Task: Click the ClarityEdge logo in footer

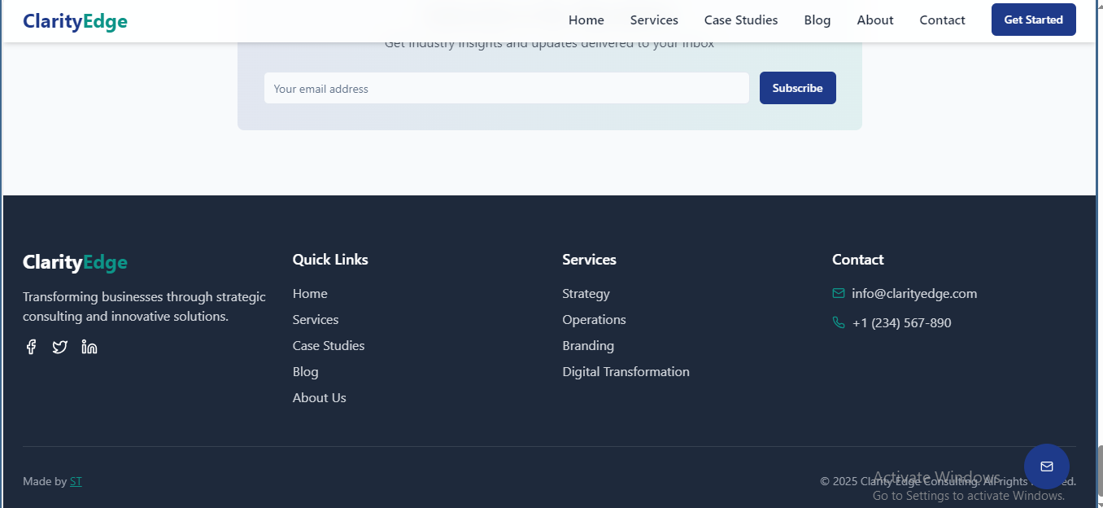Action: tap(75, 262)
